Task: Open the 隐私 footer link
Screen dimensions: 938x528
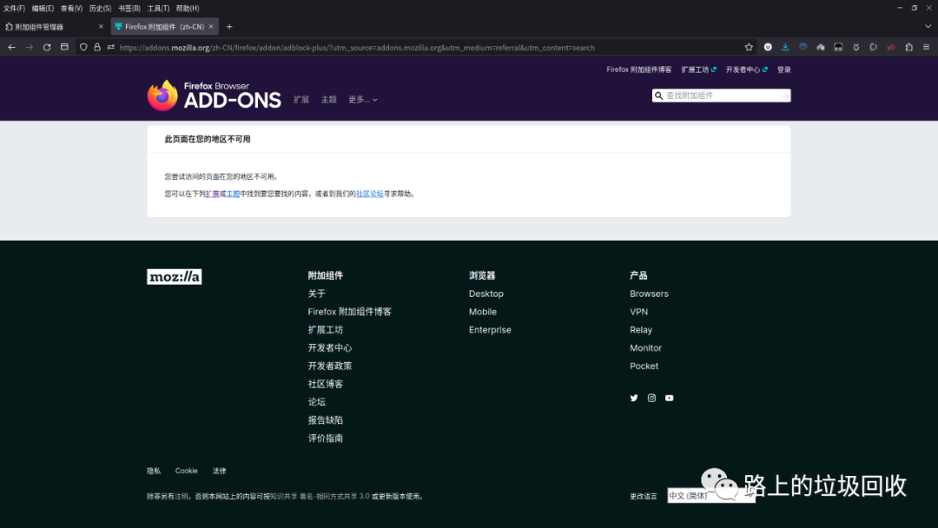Action: coord(154,472)
